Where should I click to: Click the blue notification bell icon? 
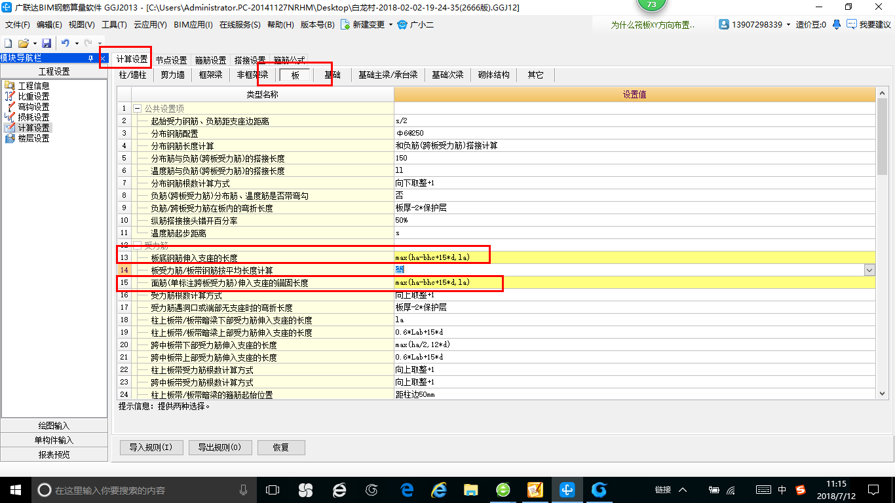[837, 24]
